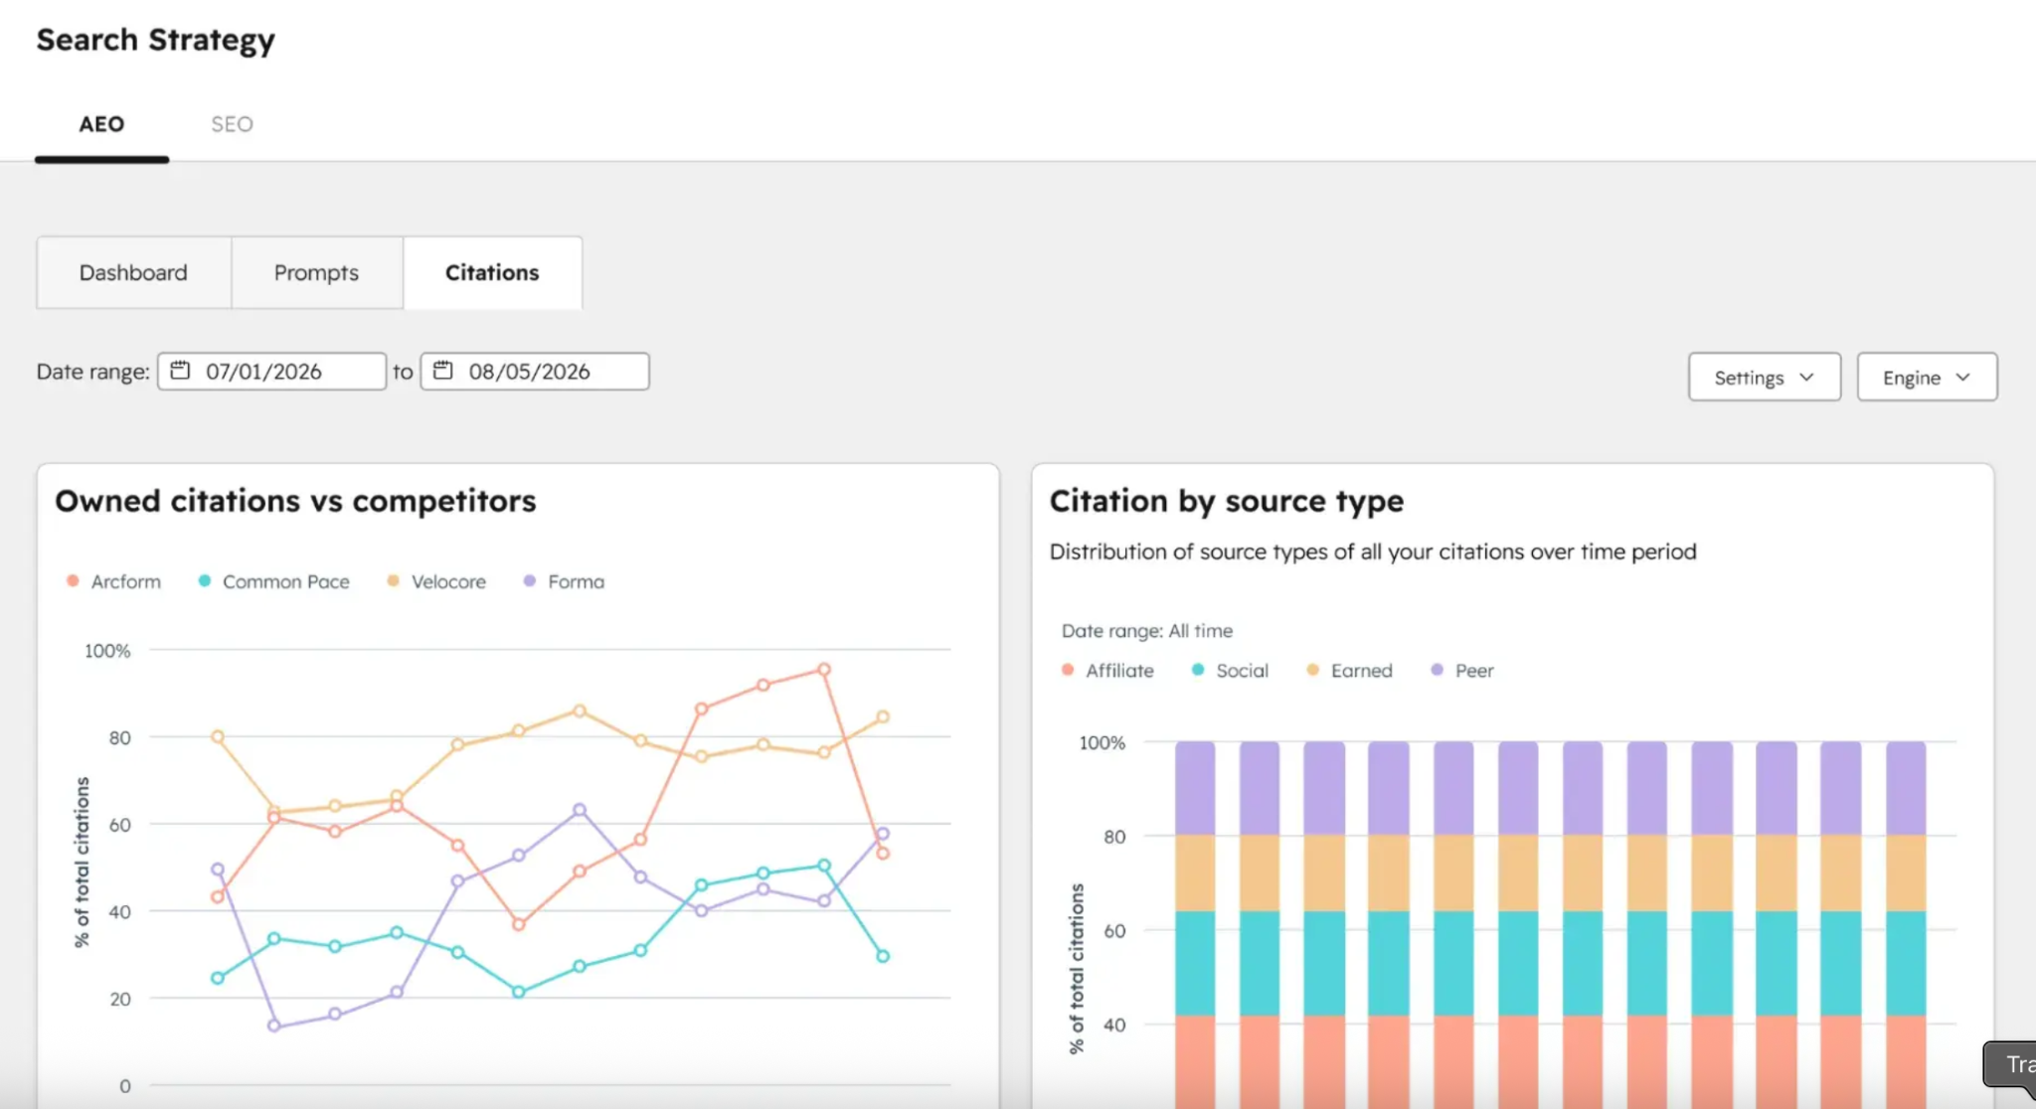Click the first stacked bar's purple segment
Screen dimensions: 2036x1109
click(1195, 788)
